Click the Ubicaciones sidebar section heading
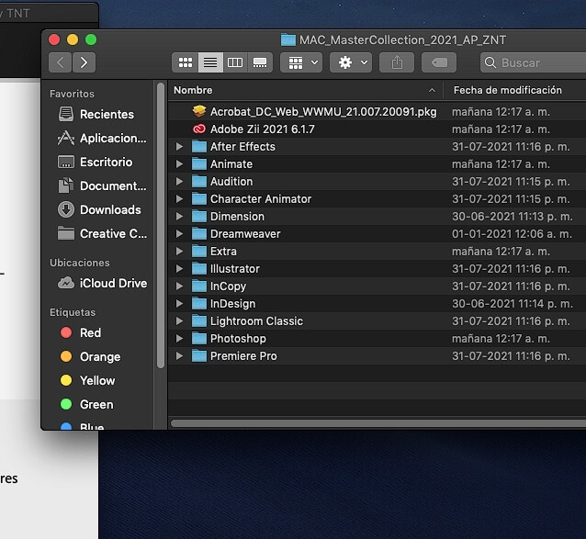 80,263
